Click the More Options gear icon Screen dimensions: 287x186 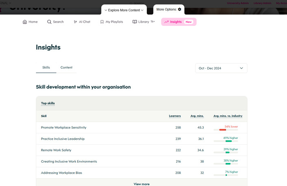pos(180,9)
